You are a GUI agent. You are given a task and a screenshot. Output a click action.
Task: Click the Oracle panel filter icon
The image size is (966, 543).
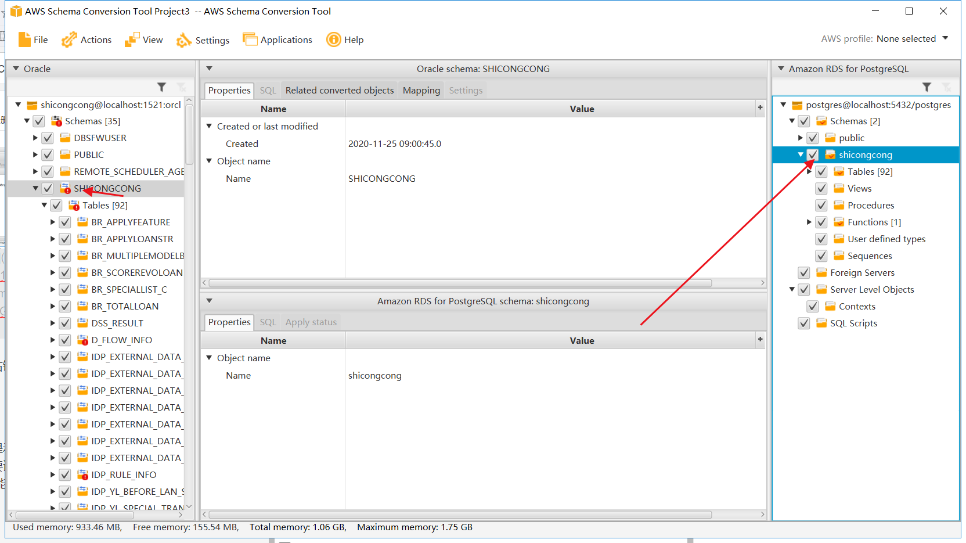tap(162, 87)
